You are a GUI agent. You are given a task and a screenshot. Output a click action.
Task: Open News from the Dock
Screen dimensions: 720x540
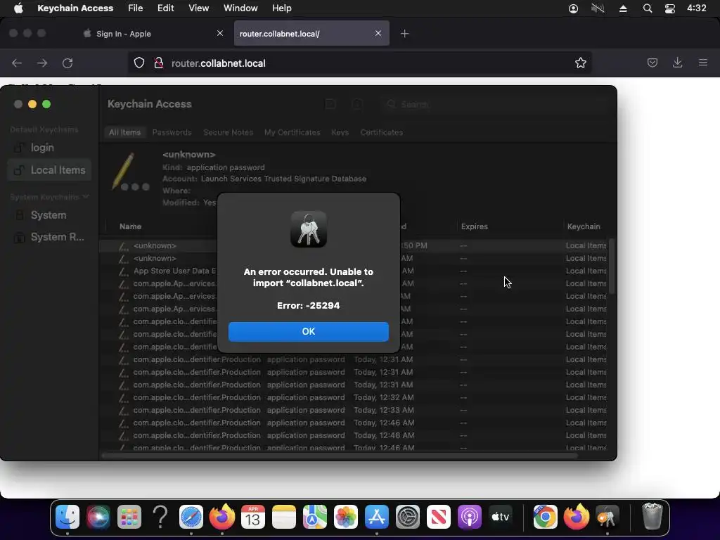[x=439, y=517]
